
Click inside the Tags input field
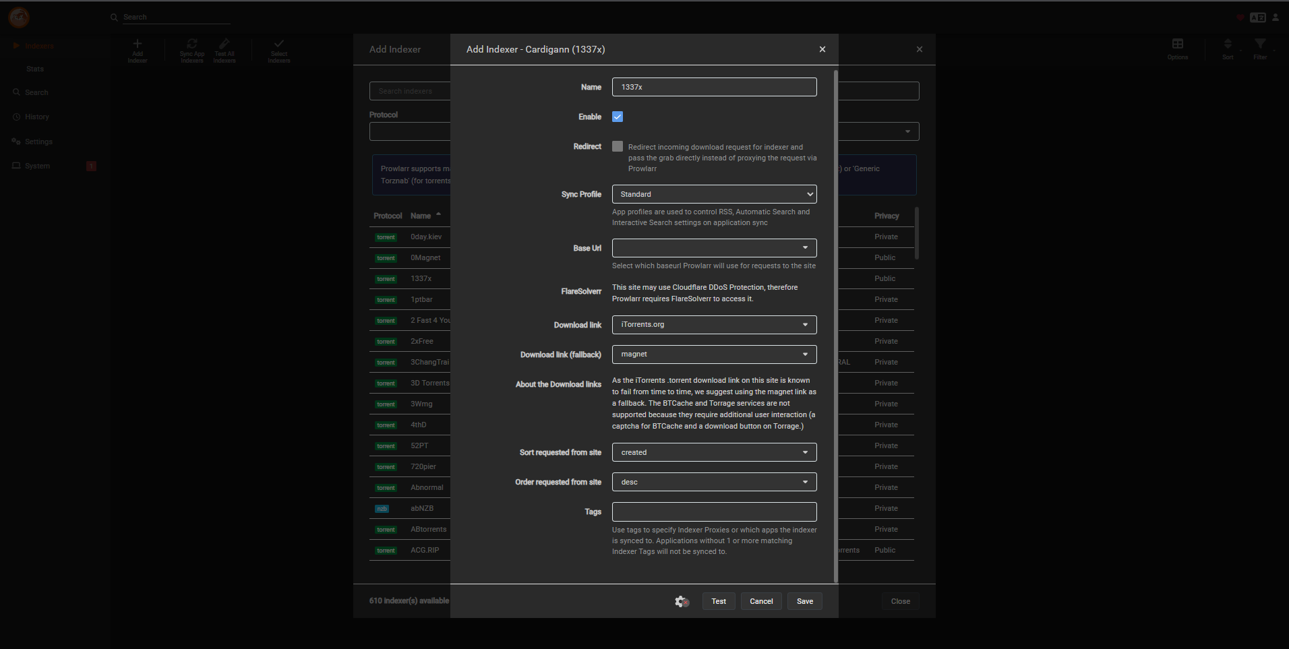click(x=713, y=512)
